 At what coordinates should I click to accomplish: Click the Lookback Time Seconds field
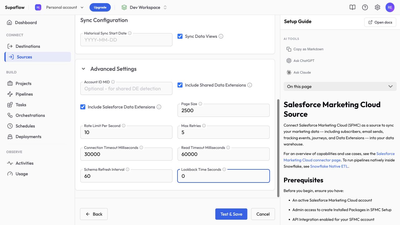(x=223, y=176)
